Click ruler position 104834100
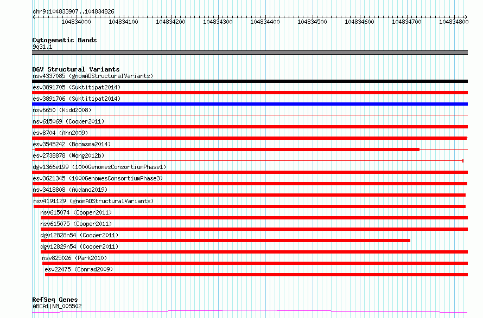The image size is (483, 318). click(123, 22)
